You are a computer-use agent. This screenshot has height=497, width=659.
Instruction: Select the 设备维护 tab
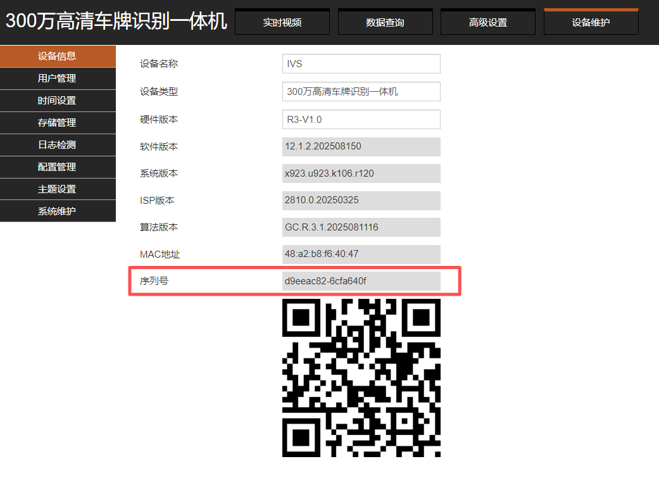tap(591, 23)
